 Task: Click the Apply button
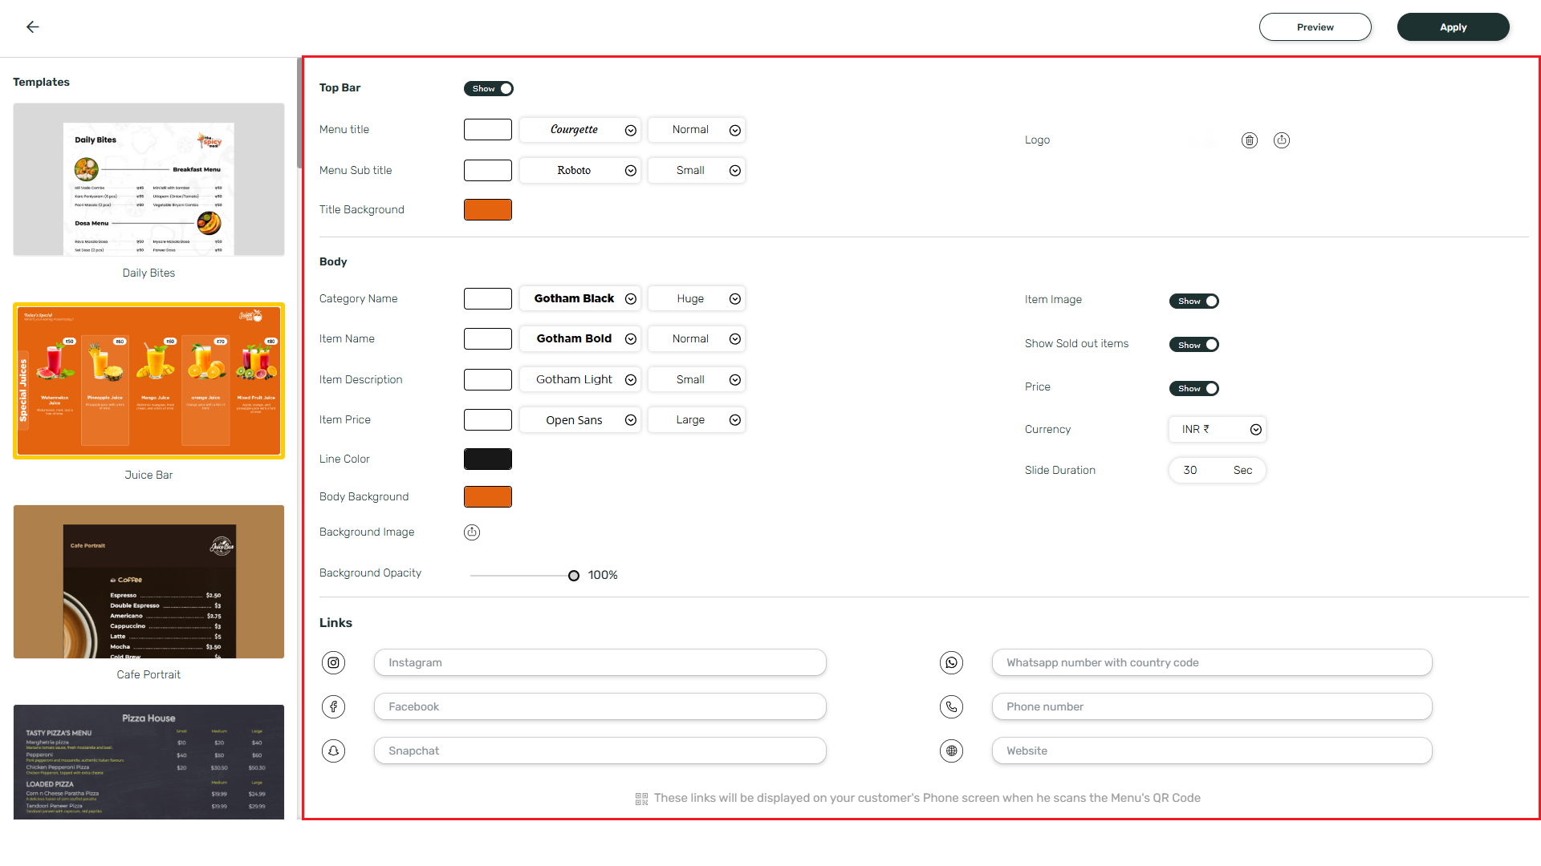coord(1453,26)
